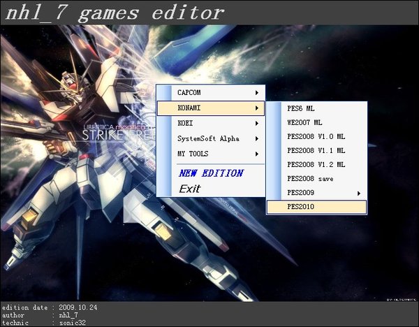Viewport: 419px width, 327px height.
Task: Click the NEW EDITION menu item
Action: click(211, 173)
